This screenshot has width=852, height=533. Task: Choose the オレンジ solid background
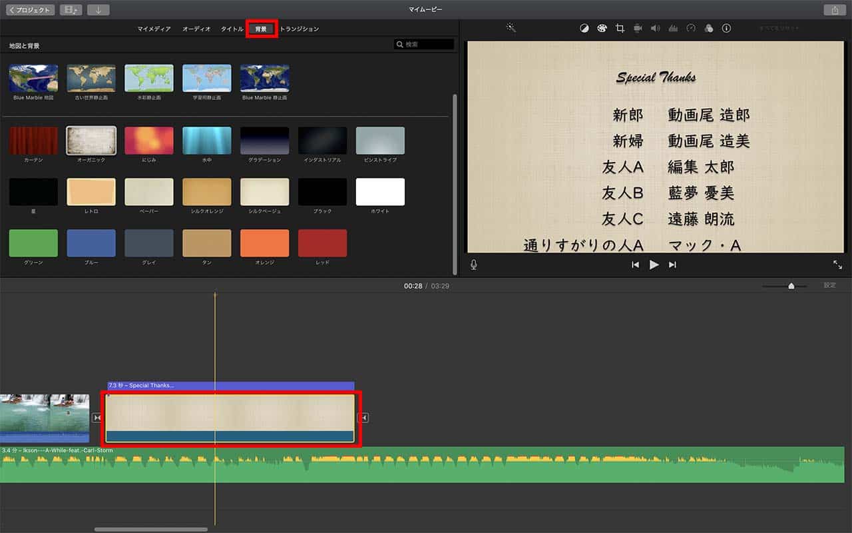point(265,243)
